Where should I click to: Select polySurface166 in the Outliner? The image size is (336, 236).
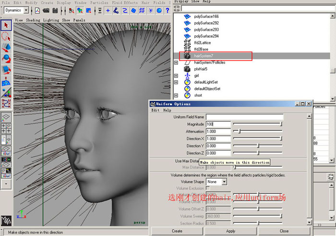point(206,16)
